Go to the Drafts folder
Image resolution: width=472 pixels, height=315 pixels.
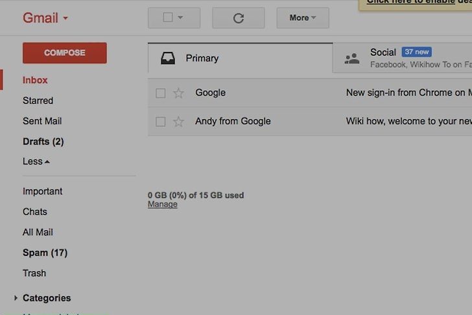coord(43,141)
